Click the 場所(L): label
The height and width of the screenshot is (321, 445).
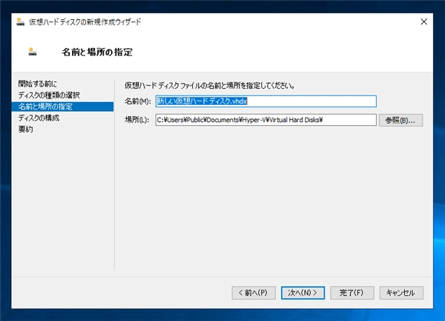pos(137,120)
